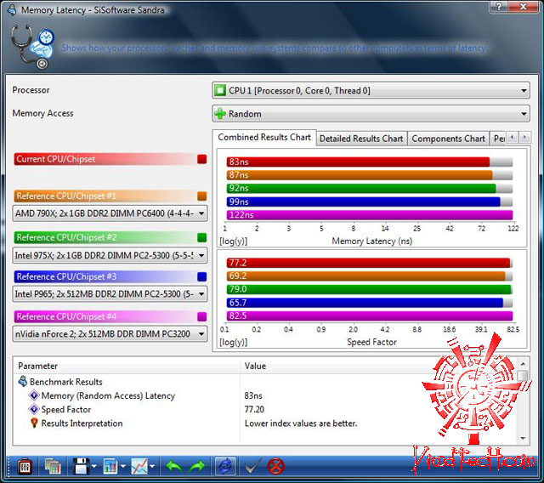Click the Memory Latency diamond icon
The image size is (544, 483).
tap(34, 395)
